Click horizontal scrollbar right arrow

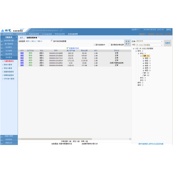[x=130, y=139]
